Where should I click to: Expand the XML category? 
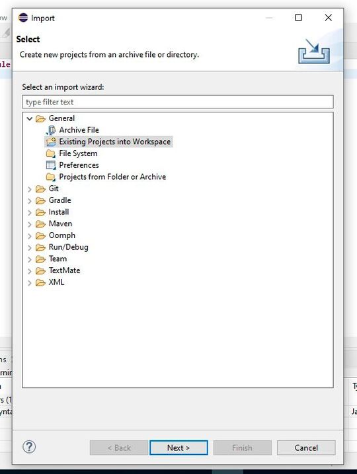pyautogui.click(x=29, y=283)
